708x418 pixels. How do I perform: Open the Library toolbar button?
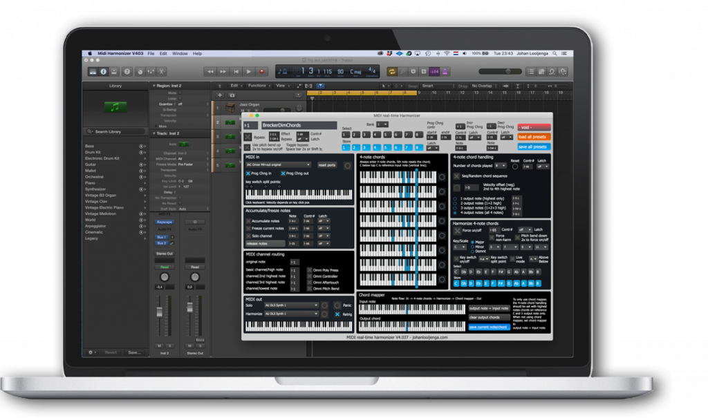click(93, 71)
